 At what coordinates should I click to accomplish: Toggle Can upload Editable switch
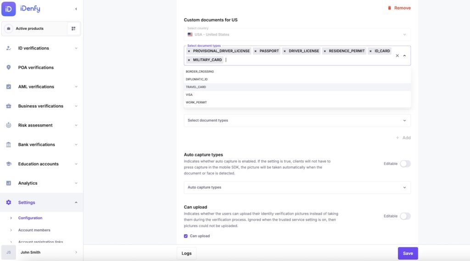pos(405,216)
